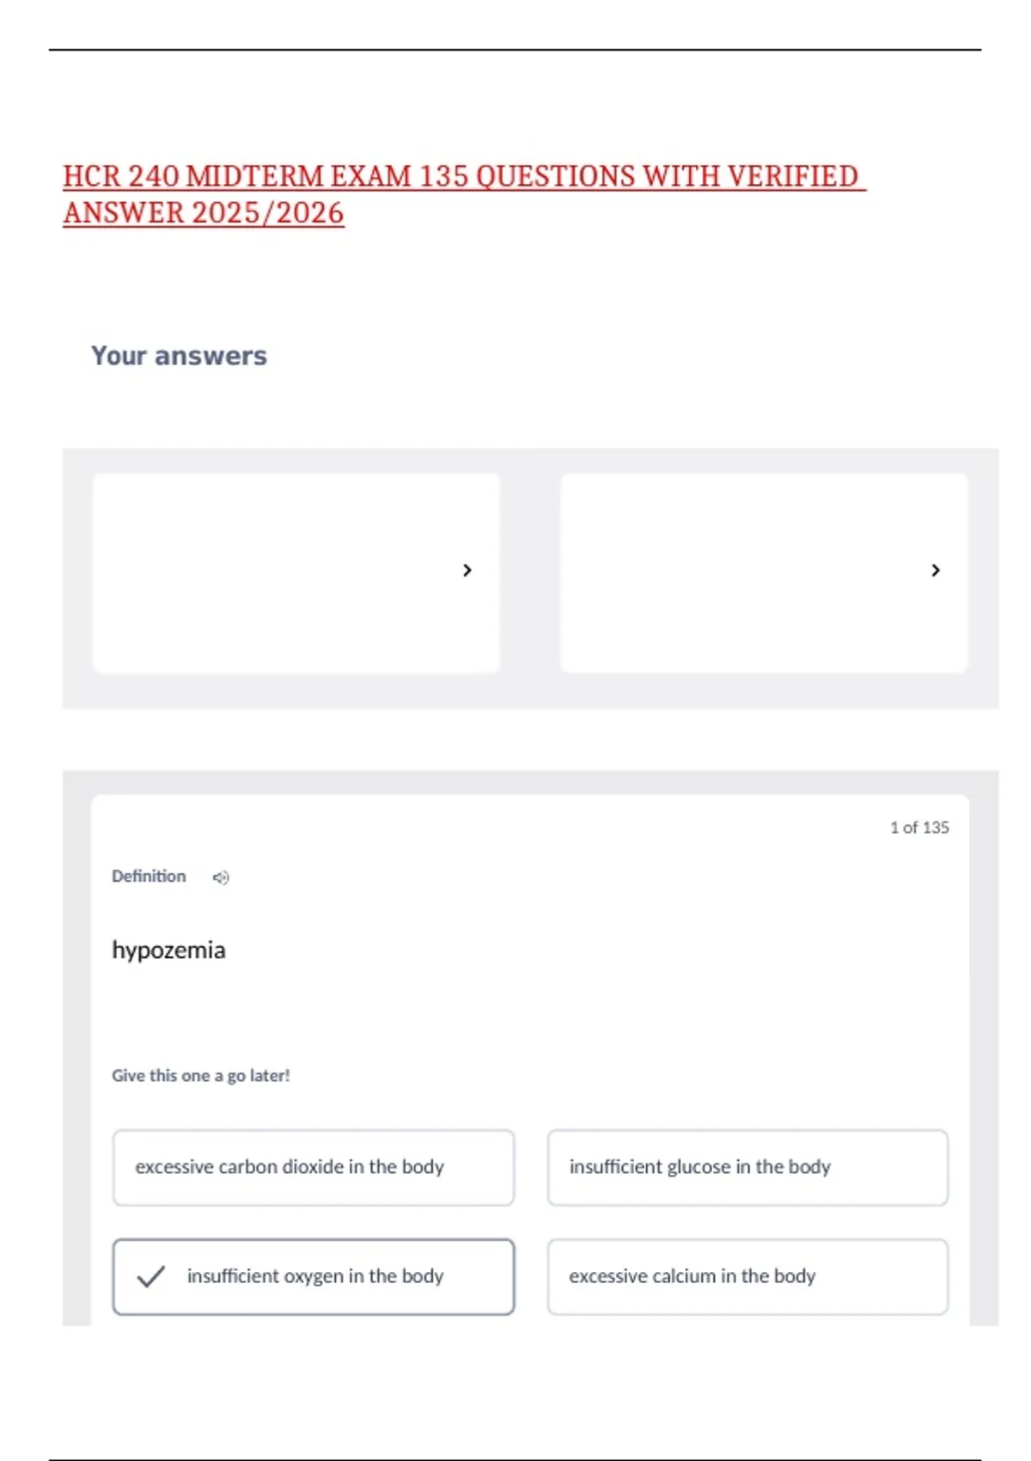Click blank area below the hypozemia term
The image size is (1031, 1461).
point(515,1014)
